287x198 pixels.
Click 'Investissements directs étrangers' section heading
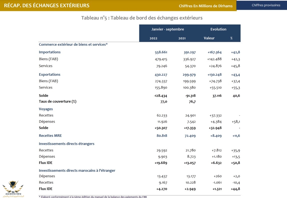tap(67, 144)
